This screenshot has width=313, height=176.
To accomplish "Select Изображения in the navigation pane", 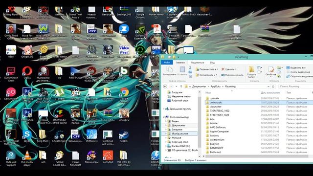I will 179,133.
